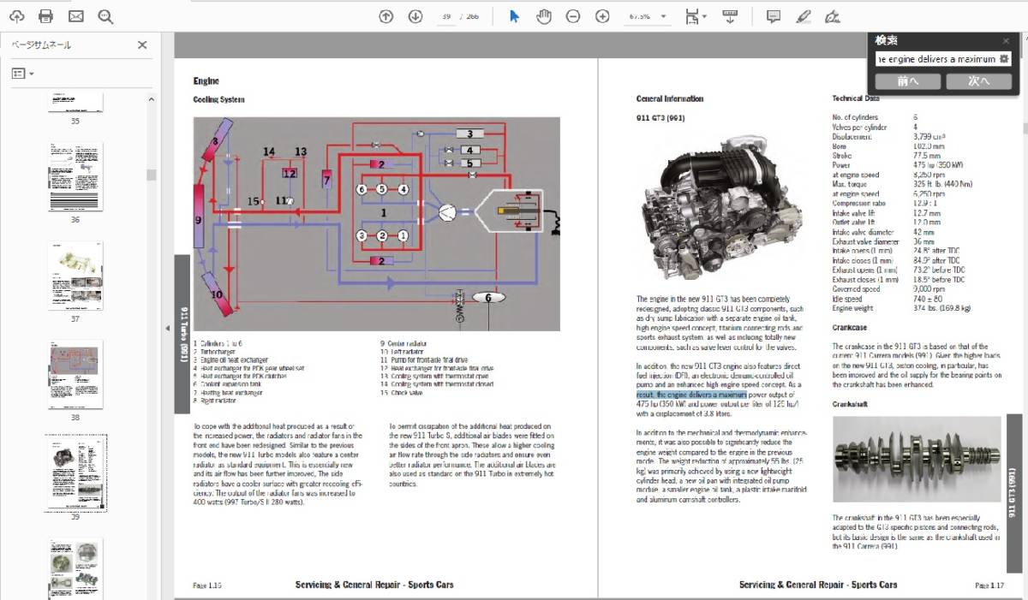The image size is (1028, 600).
Task: Open page 36 thumbnail
Action: (75, 176)
